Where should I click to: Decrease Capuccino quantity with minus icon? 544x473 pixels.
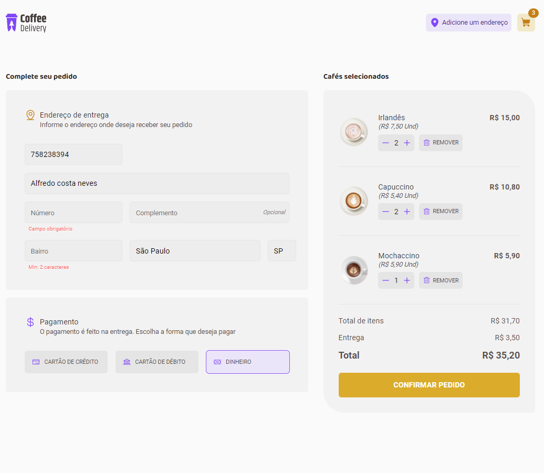[385, 212]
